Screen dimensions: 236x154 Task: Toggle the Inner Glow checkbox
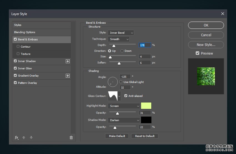click(15, 68)
